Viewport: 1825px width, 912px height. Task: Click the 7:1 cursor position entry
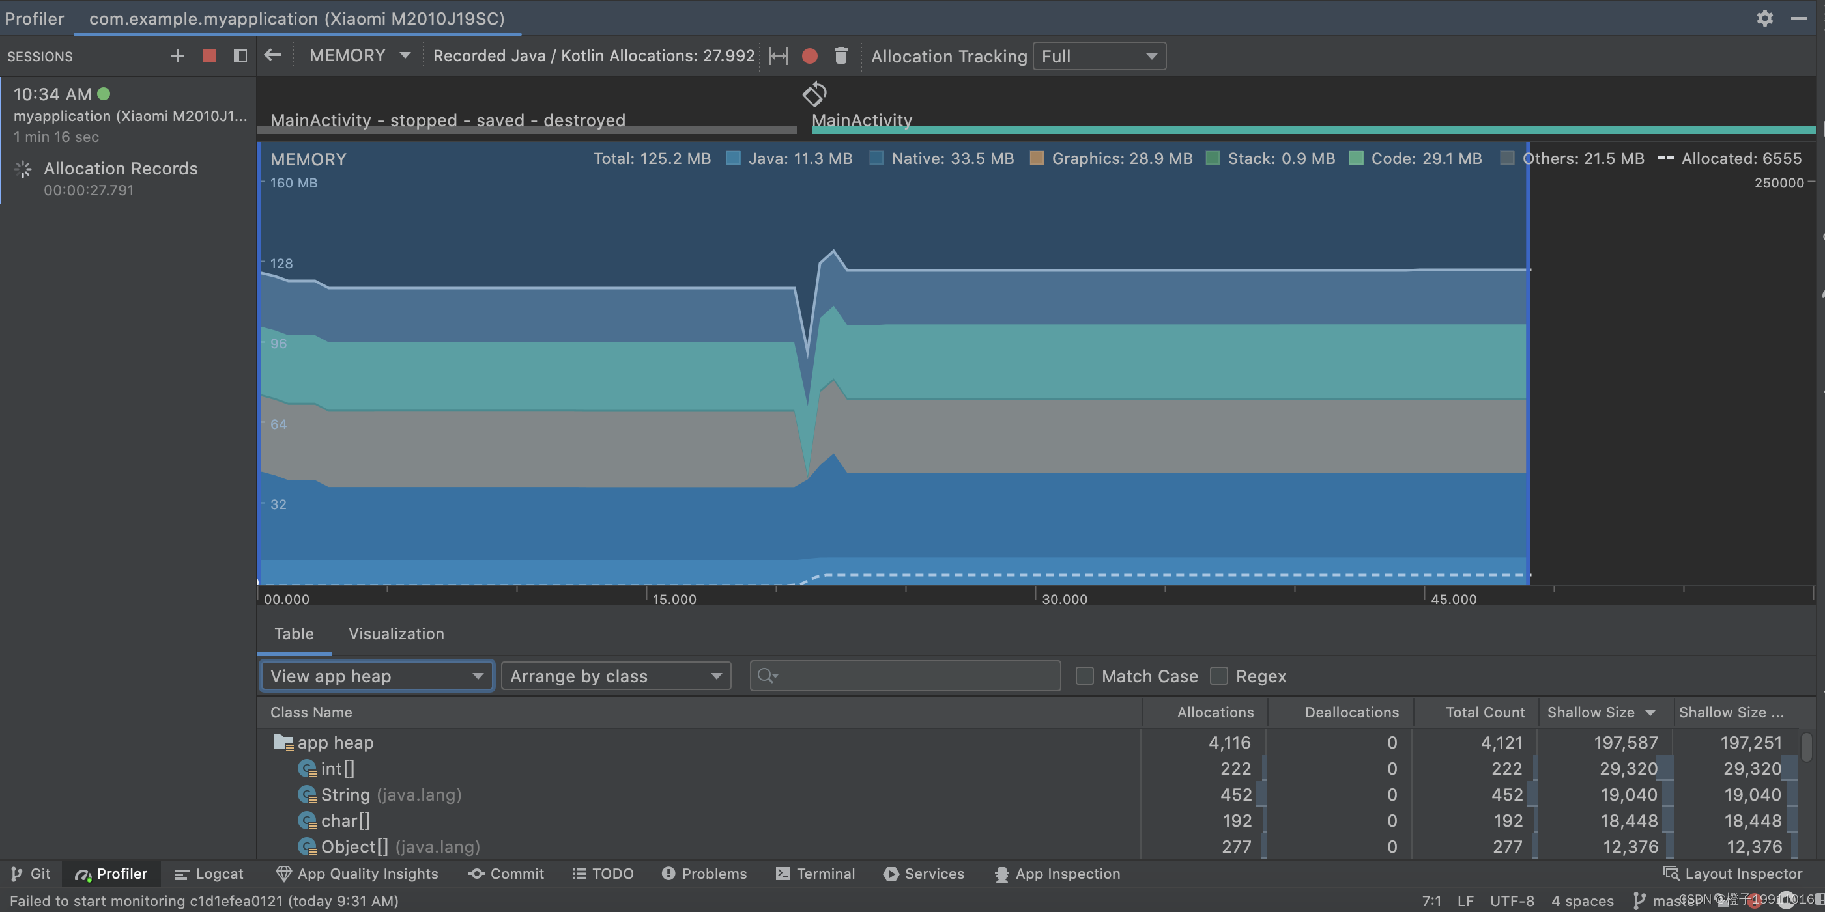1431,900
